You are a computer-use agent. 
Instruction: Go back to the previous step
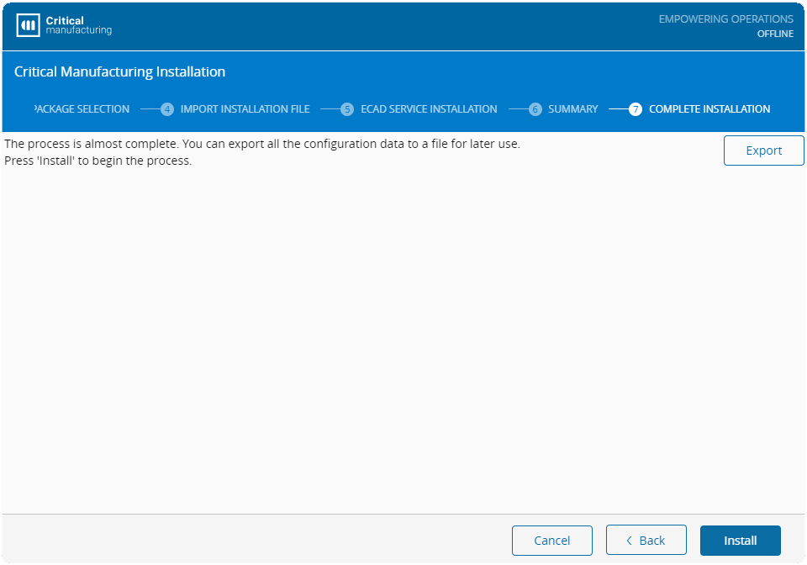(x=646, y=541)
